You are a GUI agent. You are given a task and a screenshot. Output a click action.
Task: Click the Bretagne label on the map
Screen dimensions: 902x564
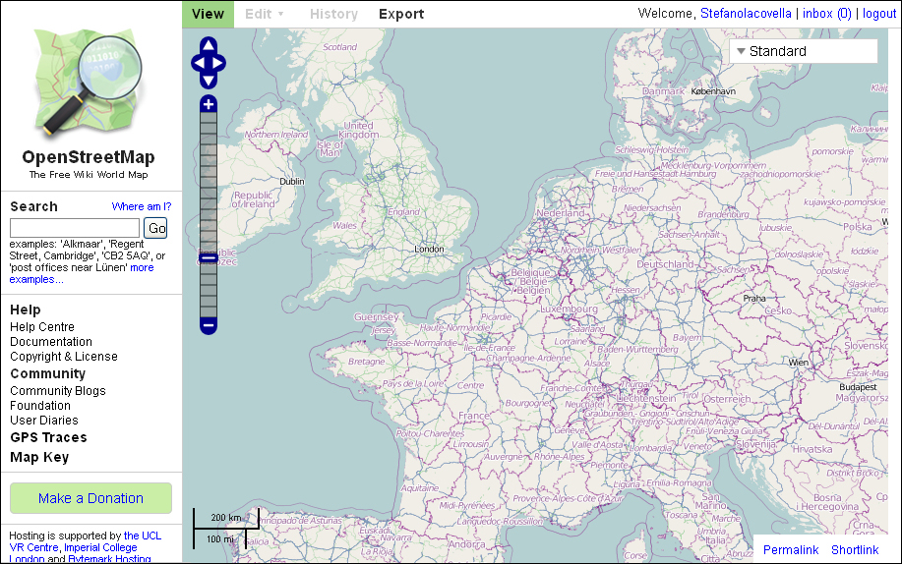click(x=367, y=361)
